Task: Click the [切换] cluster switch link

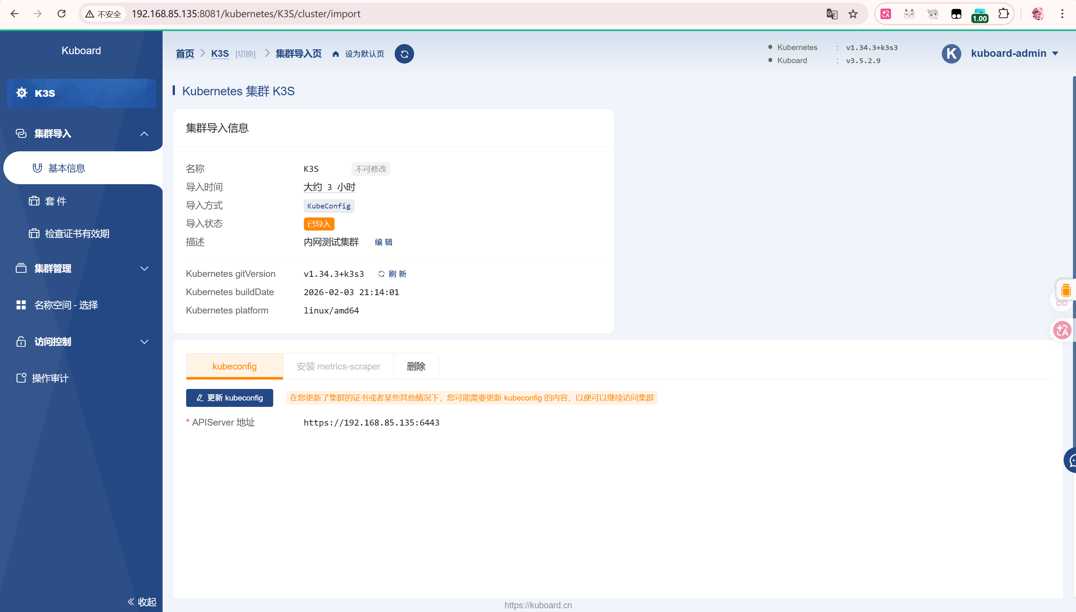Action: point(245,54)
